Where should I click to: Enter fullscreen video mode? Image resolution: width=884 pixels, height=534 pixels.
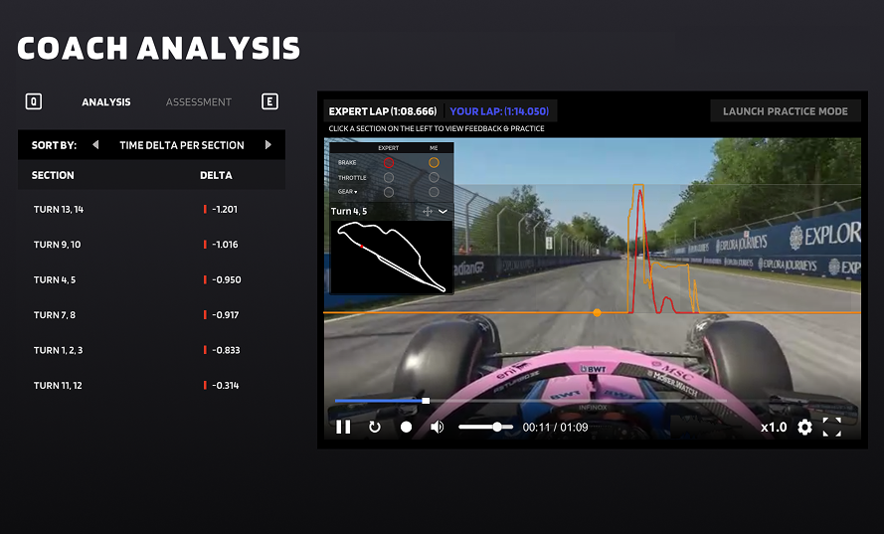click(832, 427)
